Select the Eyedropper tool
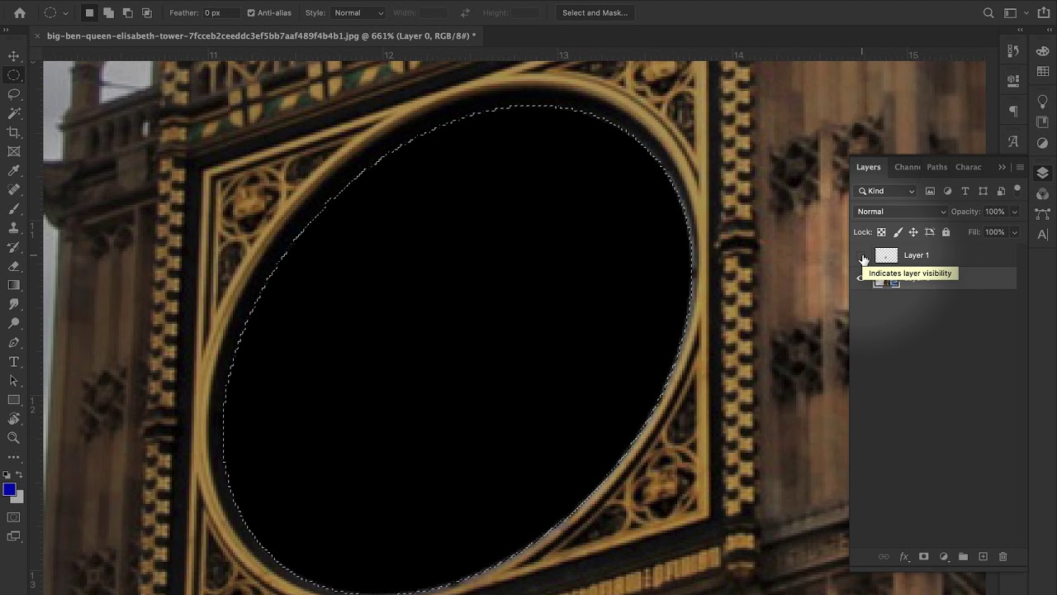The image size is (1057, 595). (14, 170)
